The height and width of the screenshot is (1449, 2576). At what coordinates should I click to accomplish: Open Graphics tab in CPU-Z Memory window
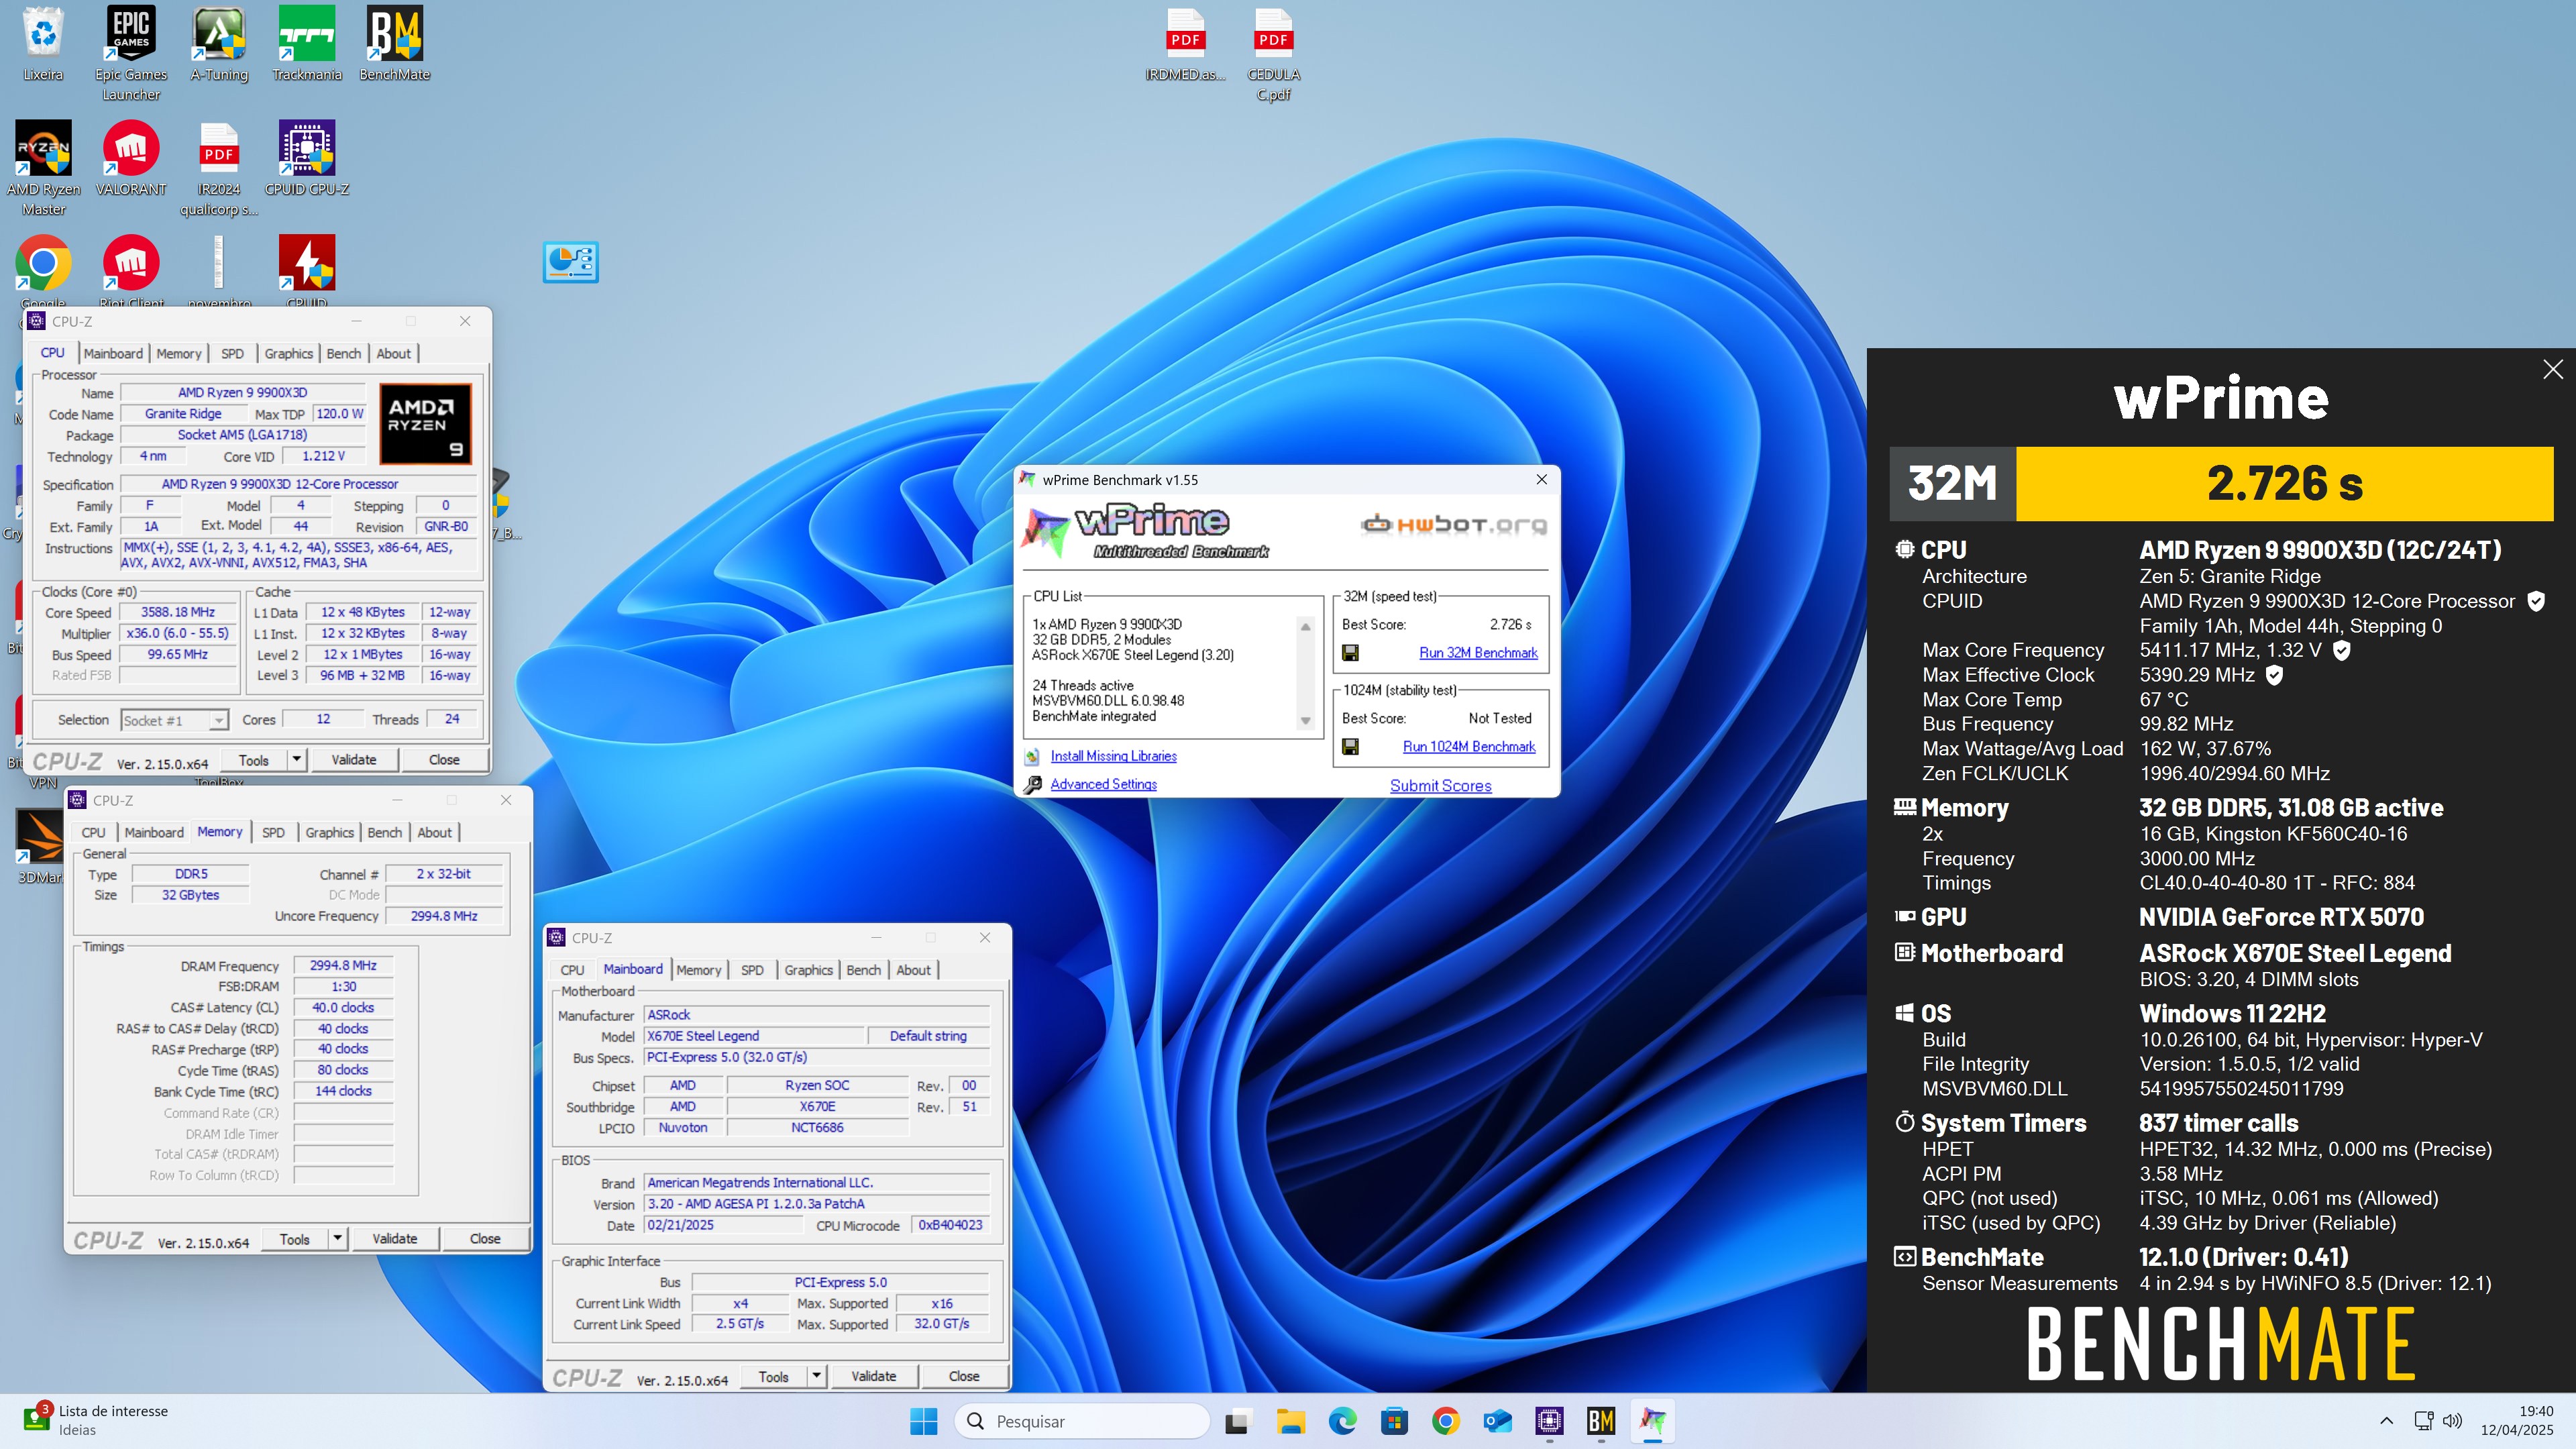[329, 832]
